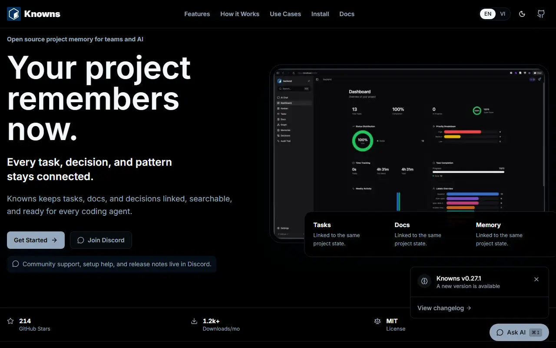Click the Tasks card heading
This screenshot has height=348, width=556.
click(322, 225)
